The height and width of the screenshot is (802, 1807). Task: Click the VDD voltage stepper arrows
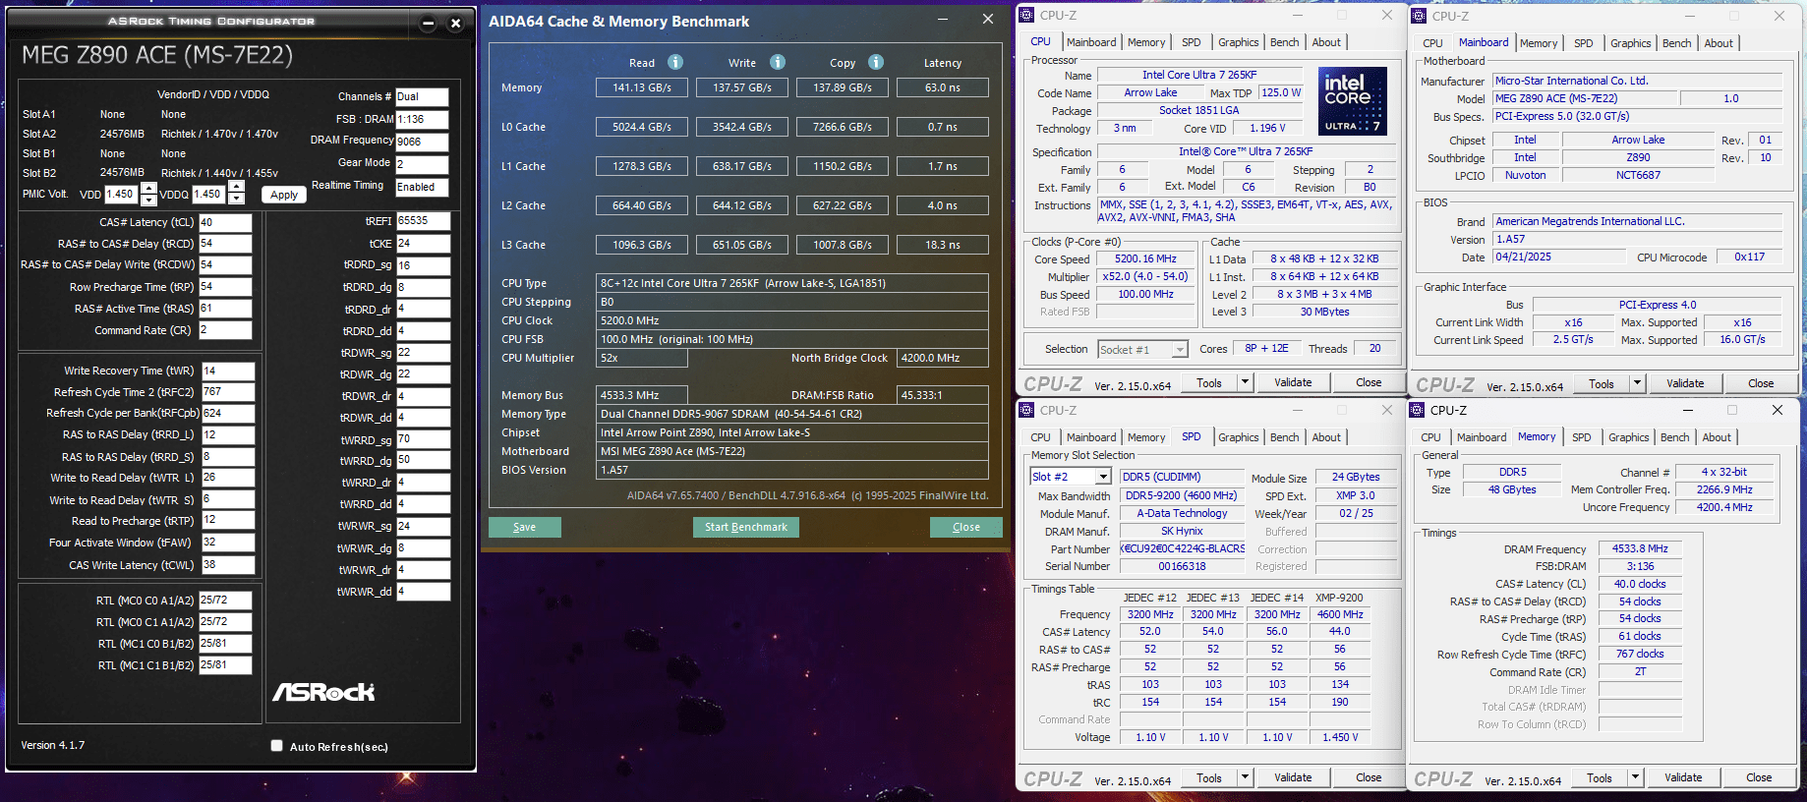(148, 194)
